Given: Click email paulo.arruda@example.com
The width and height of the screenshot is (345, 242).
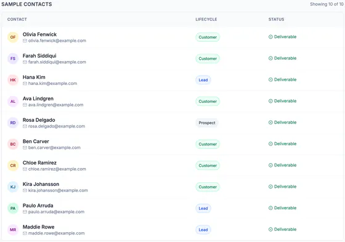Looking at the screenshot, I should tap(56, 212).
